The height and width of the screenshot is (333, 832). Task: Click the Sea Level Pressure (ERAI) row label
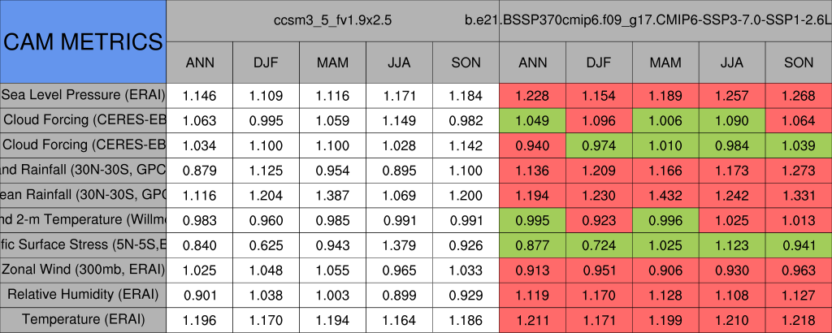pyautogui.click(x=83, y=95)
